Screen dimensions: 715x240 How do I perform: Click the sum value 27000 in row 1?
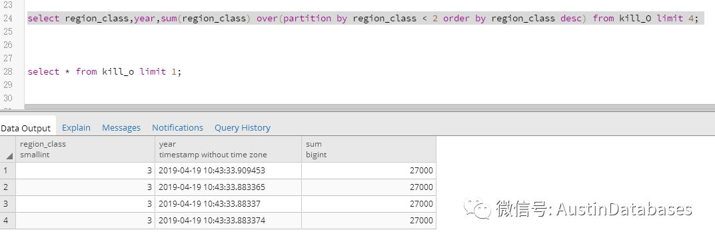point(368,171)
